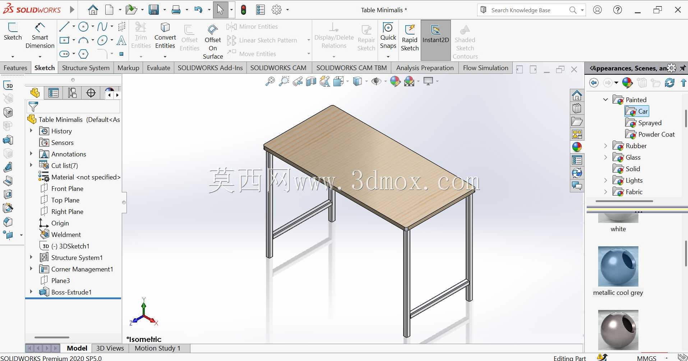Expand the Boss-Extrude1 node
The height and width of the screenshot is (361, 688).
click(31, 292)
